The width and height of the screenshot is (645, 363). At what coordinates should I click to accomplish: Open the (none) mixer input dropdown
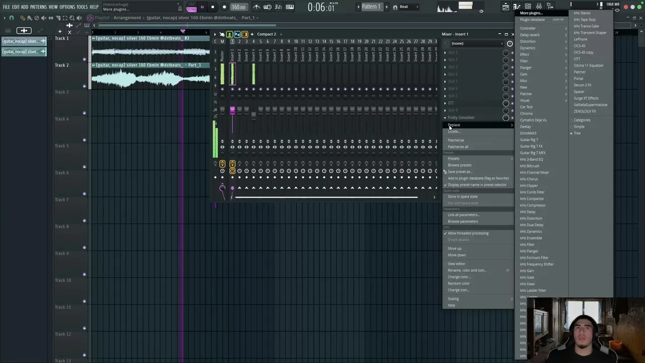pos(476,43)
